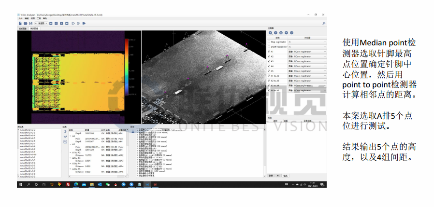The width and height of the screenshot is (434, 207).
Task: Click the save disk toolbar icon
Action: click(x=30, y=23)
